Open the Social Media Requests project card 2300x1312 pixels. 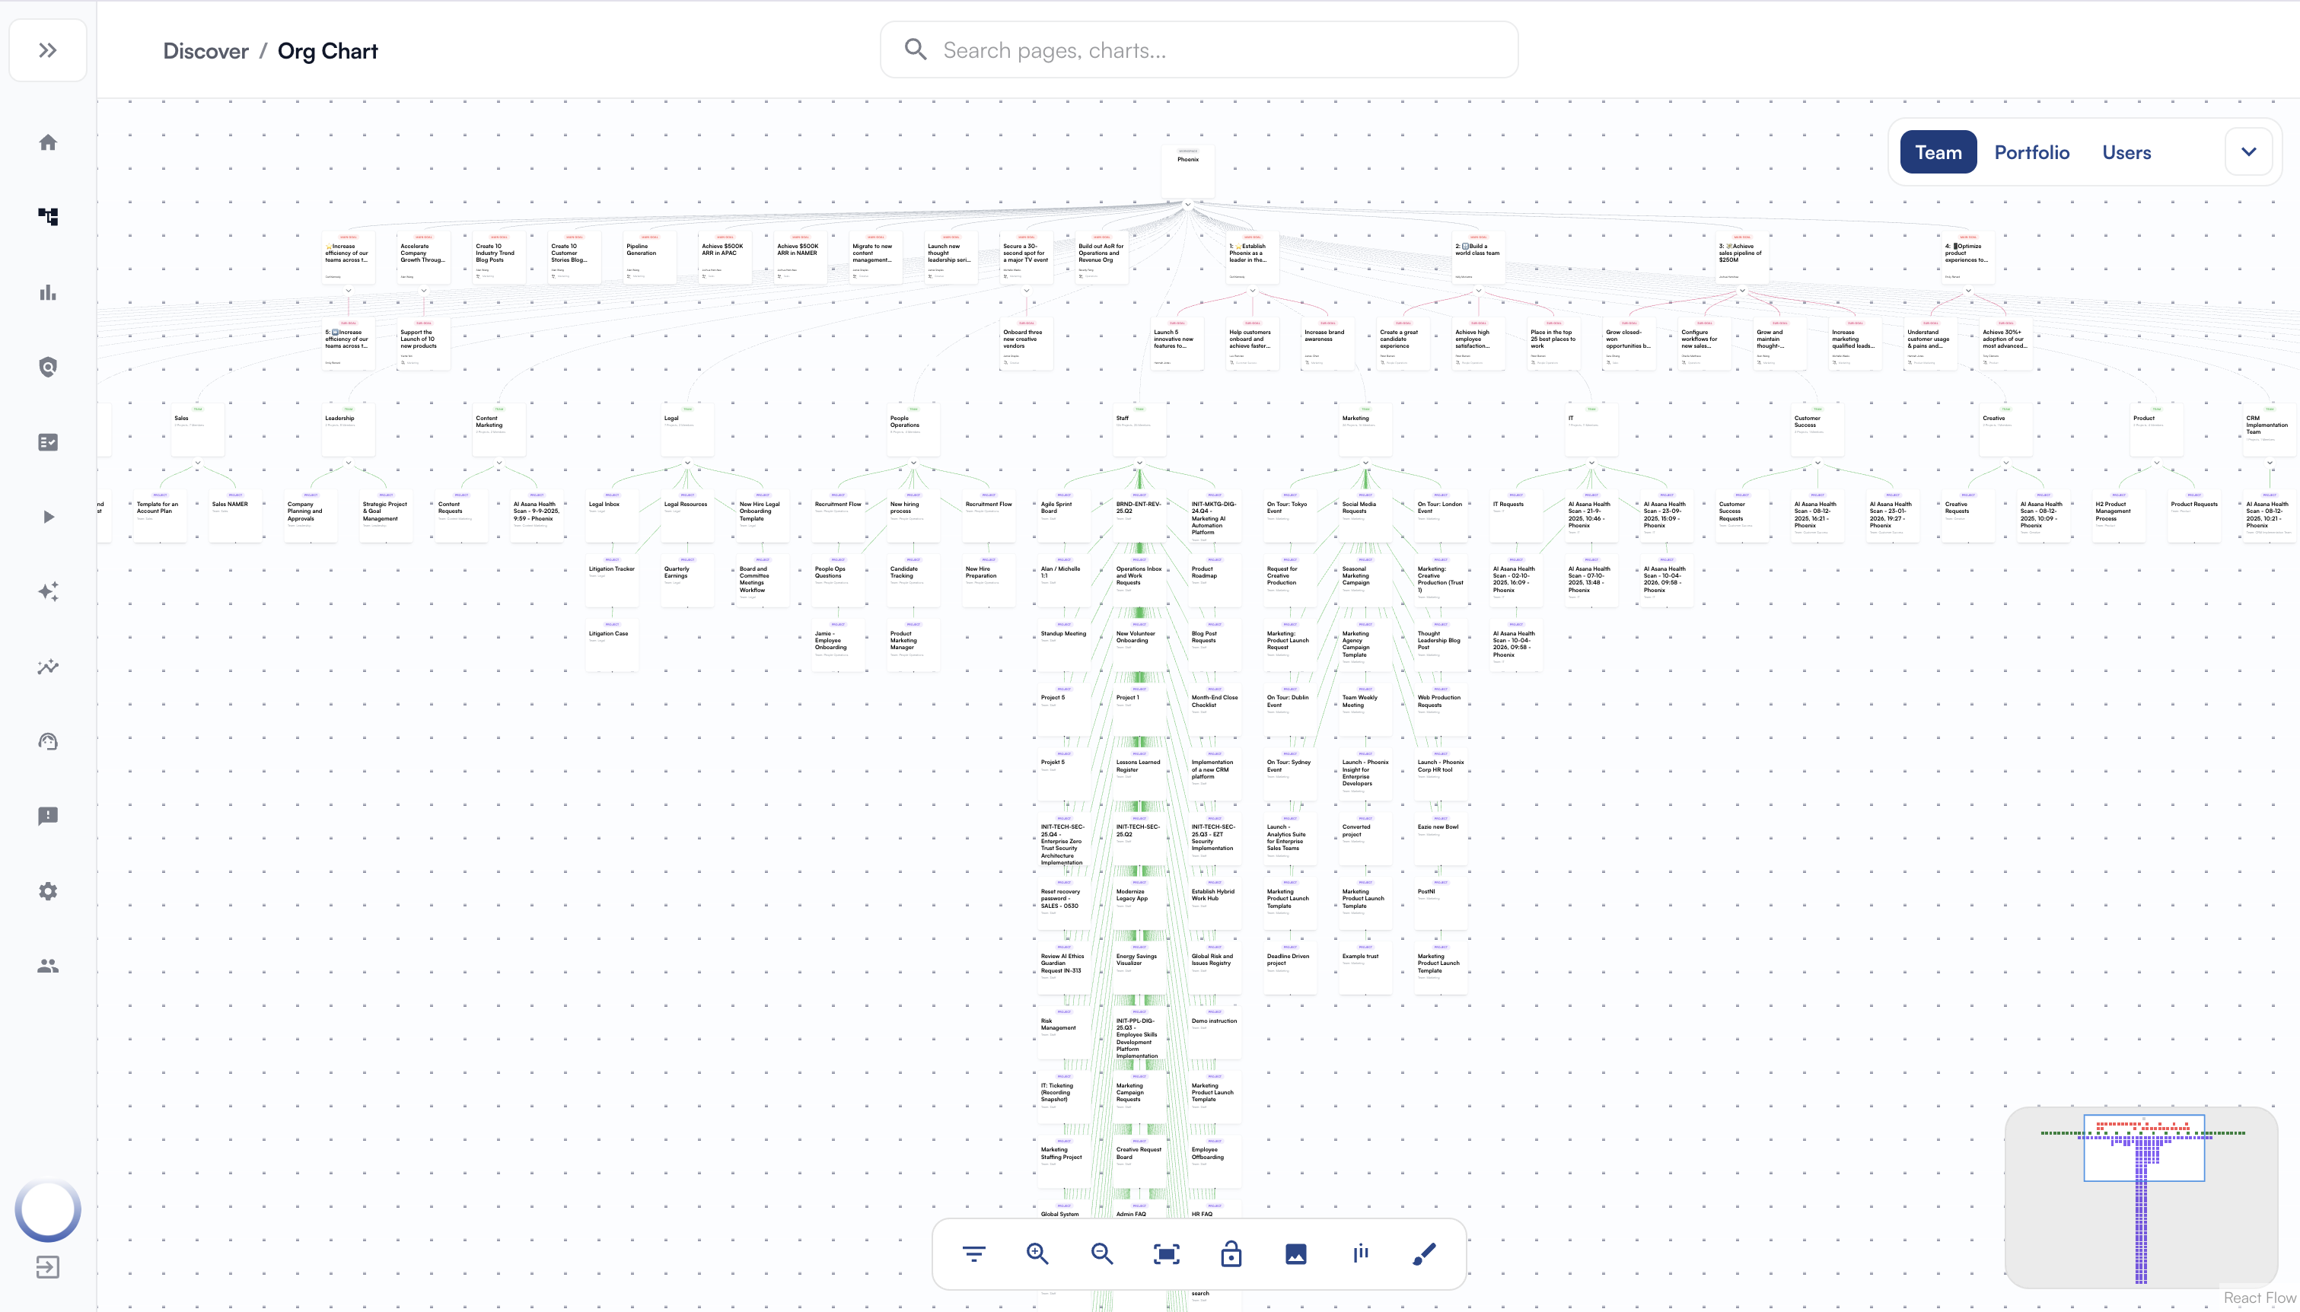[x=1365, y=517]
